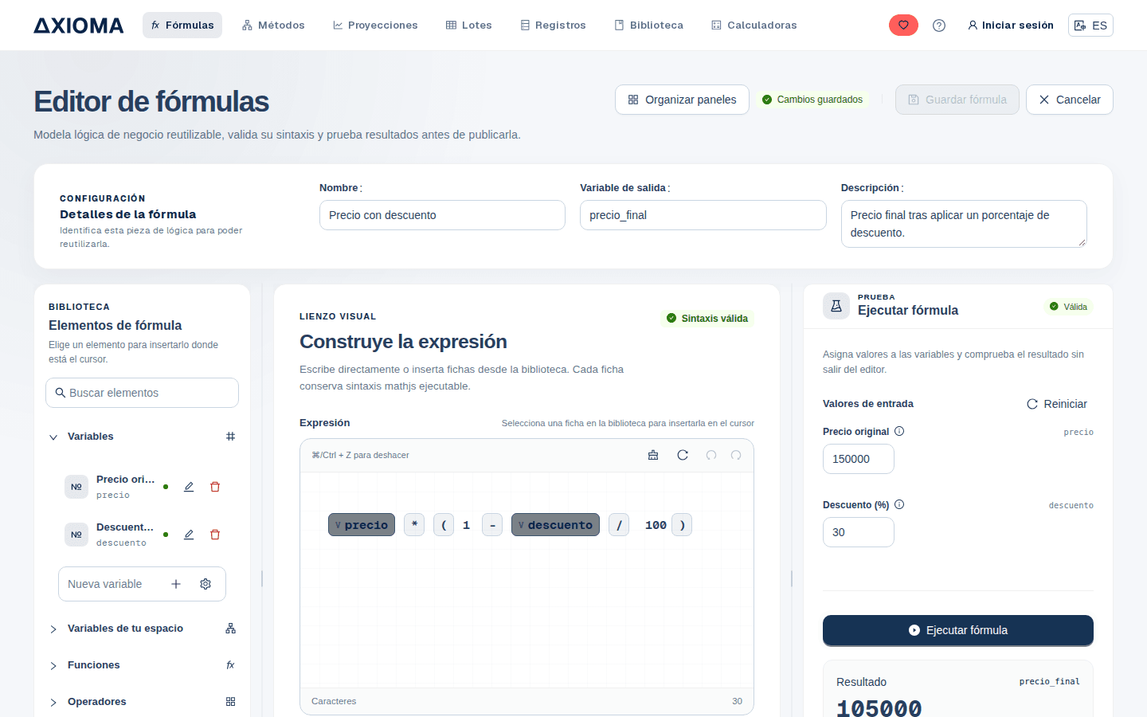
Task: Click the flask icon beside Ejecutar fórmula
Action: click(x=836, y=305)
